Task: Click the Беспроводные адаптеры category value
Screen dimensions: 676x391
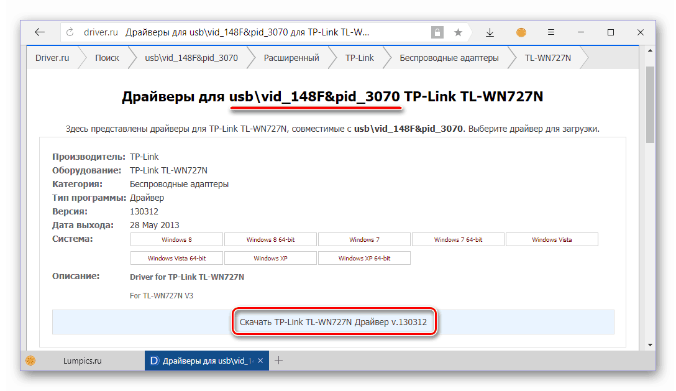Action: pos(179,184)
